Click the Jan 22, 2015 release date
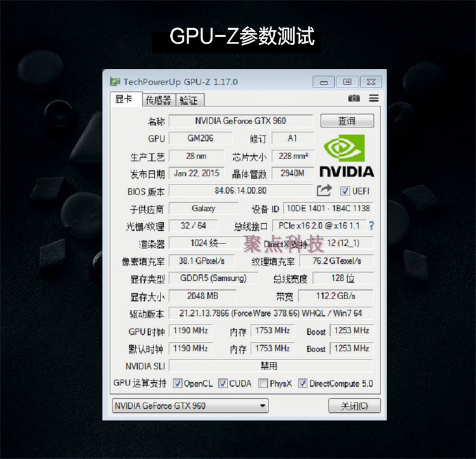 click(x=196, y=174)
